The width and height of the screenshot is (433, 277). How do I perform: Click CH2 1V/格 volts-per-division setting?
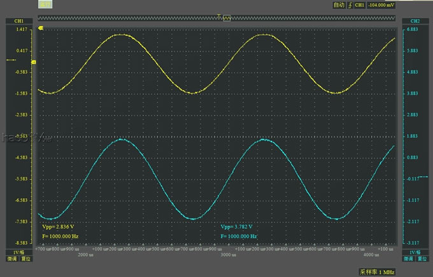pos(415,252)
